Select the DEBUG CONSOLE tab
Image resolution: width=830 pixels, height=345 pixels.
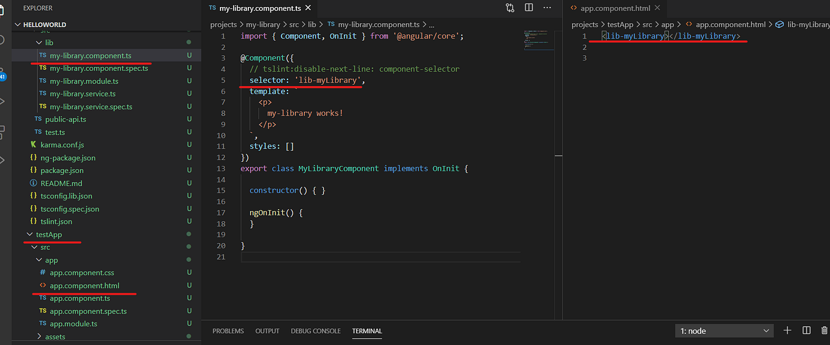pos(315,331)
